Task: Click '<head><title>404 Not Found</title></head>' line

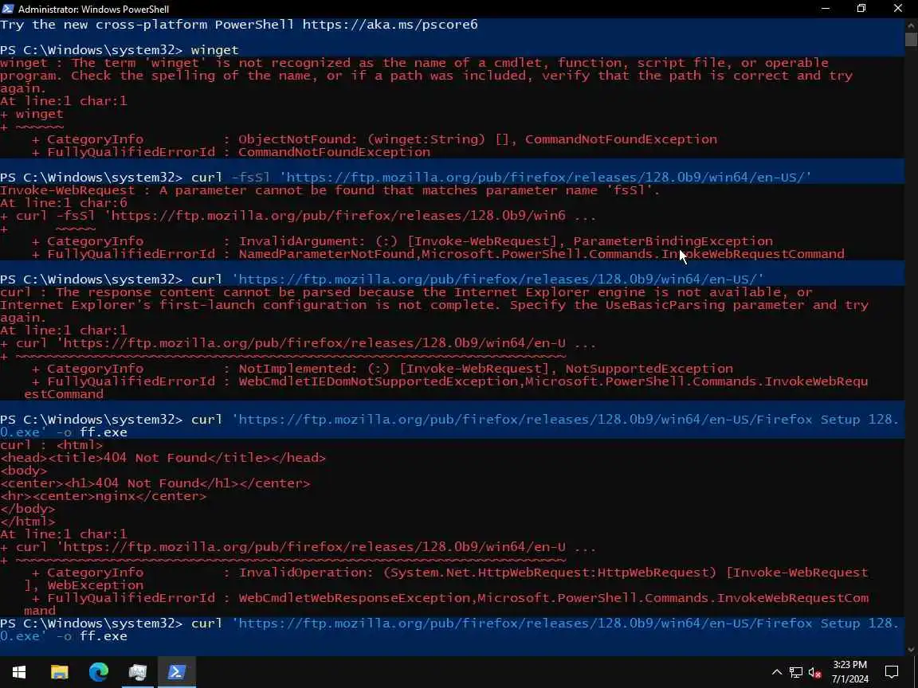Action: [x=163, y=458]
